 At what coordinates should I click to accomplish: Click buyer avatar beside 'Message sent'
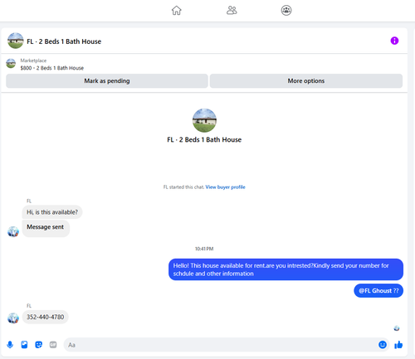point(13,231)
